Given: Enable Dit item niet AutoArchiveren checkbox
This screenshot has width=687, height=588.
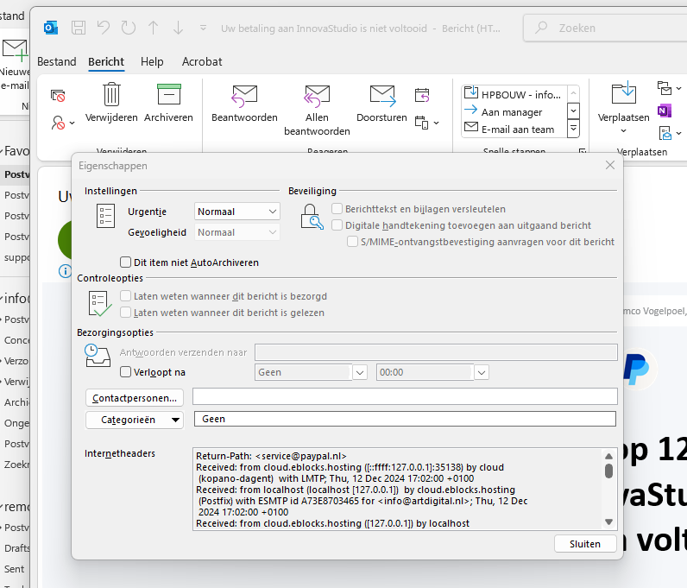Looking at the screenshot, I should 126,262.
